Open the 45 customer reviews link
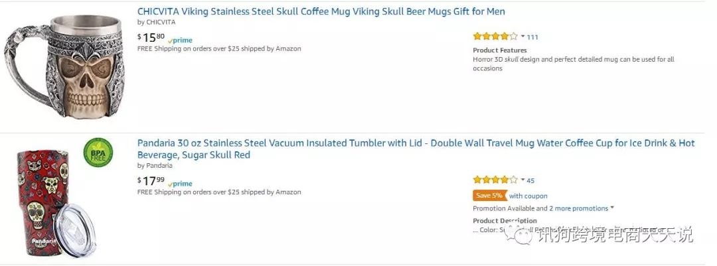Screen dimensions: 717x266 (x=530, y=180)
